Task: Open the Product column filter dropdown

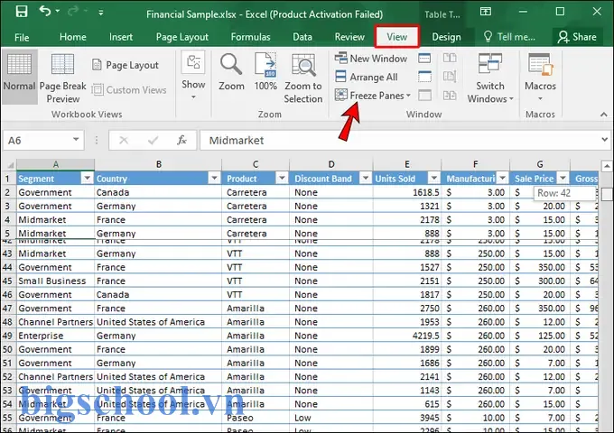Action: (282, 179)
